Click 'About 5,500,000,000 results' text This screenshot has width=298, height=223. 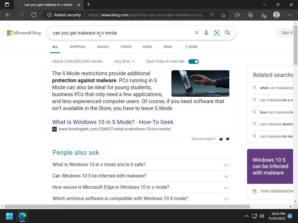77,61
